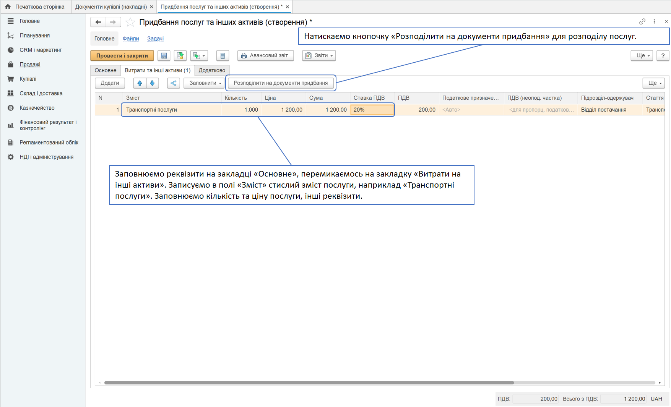Open the Планування sidebar section
Viewport: 671px width, 407px height.
coord(34,36)
